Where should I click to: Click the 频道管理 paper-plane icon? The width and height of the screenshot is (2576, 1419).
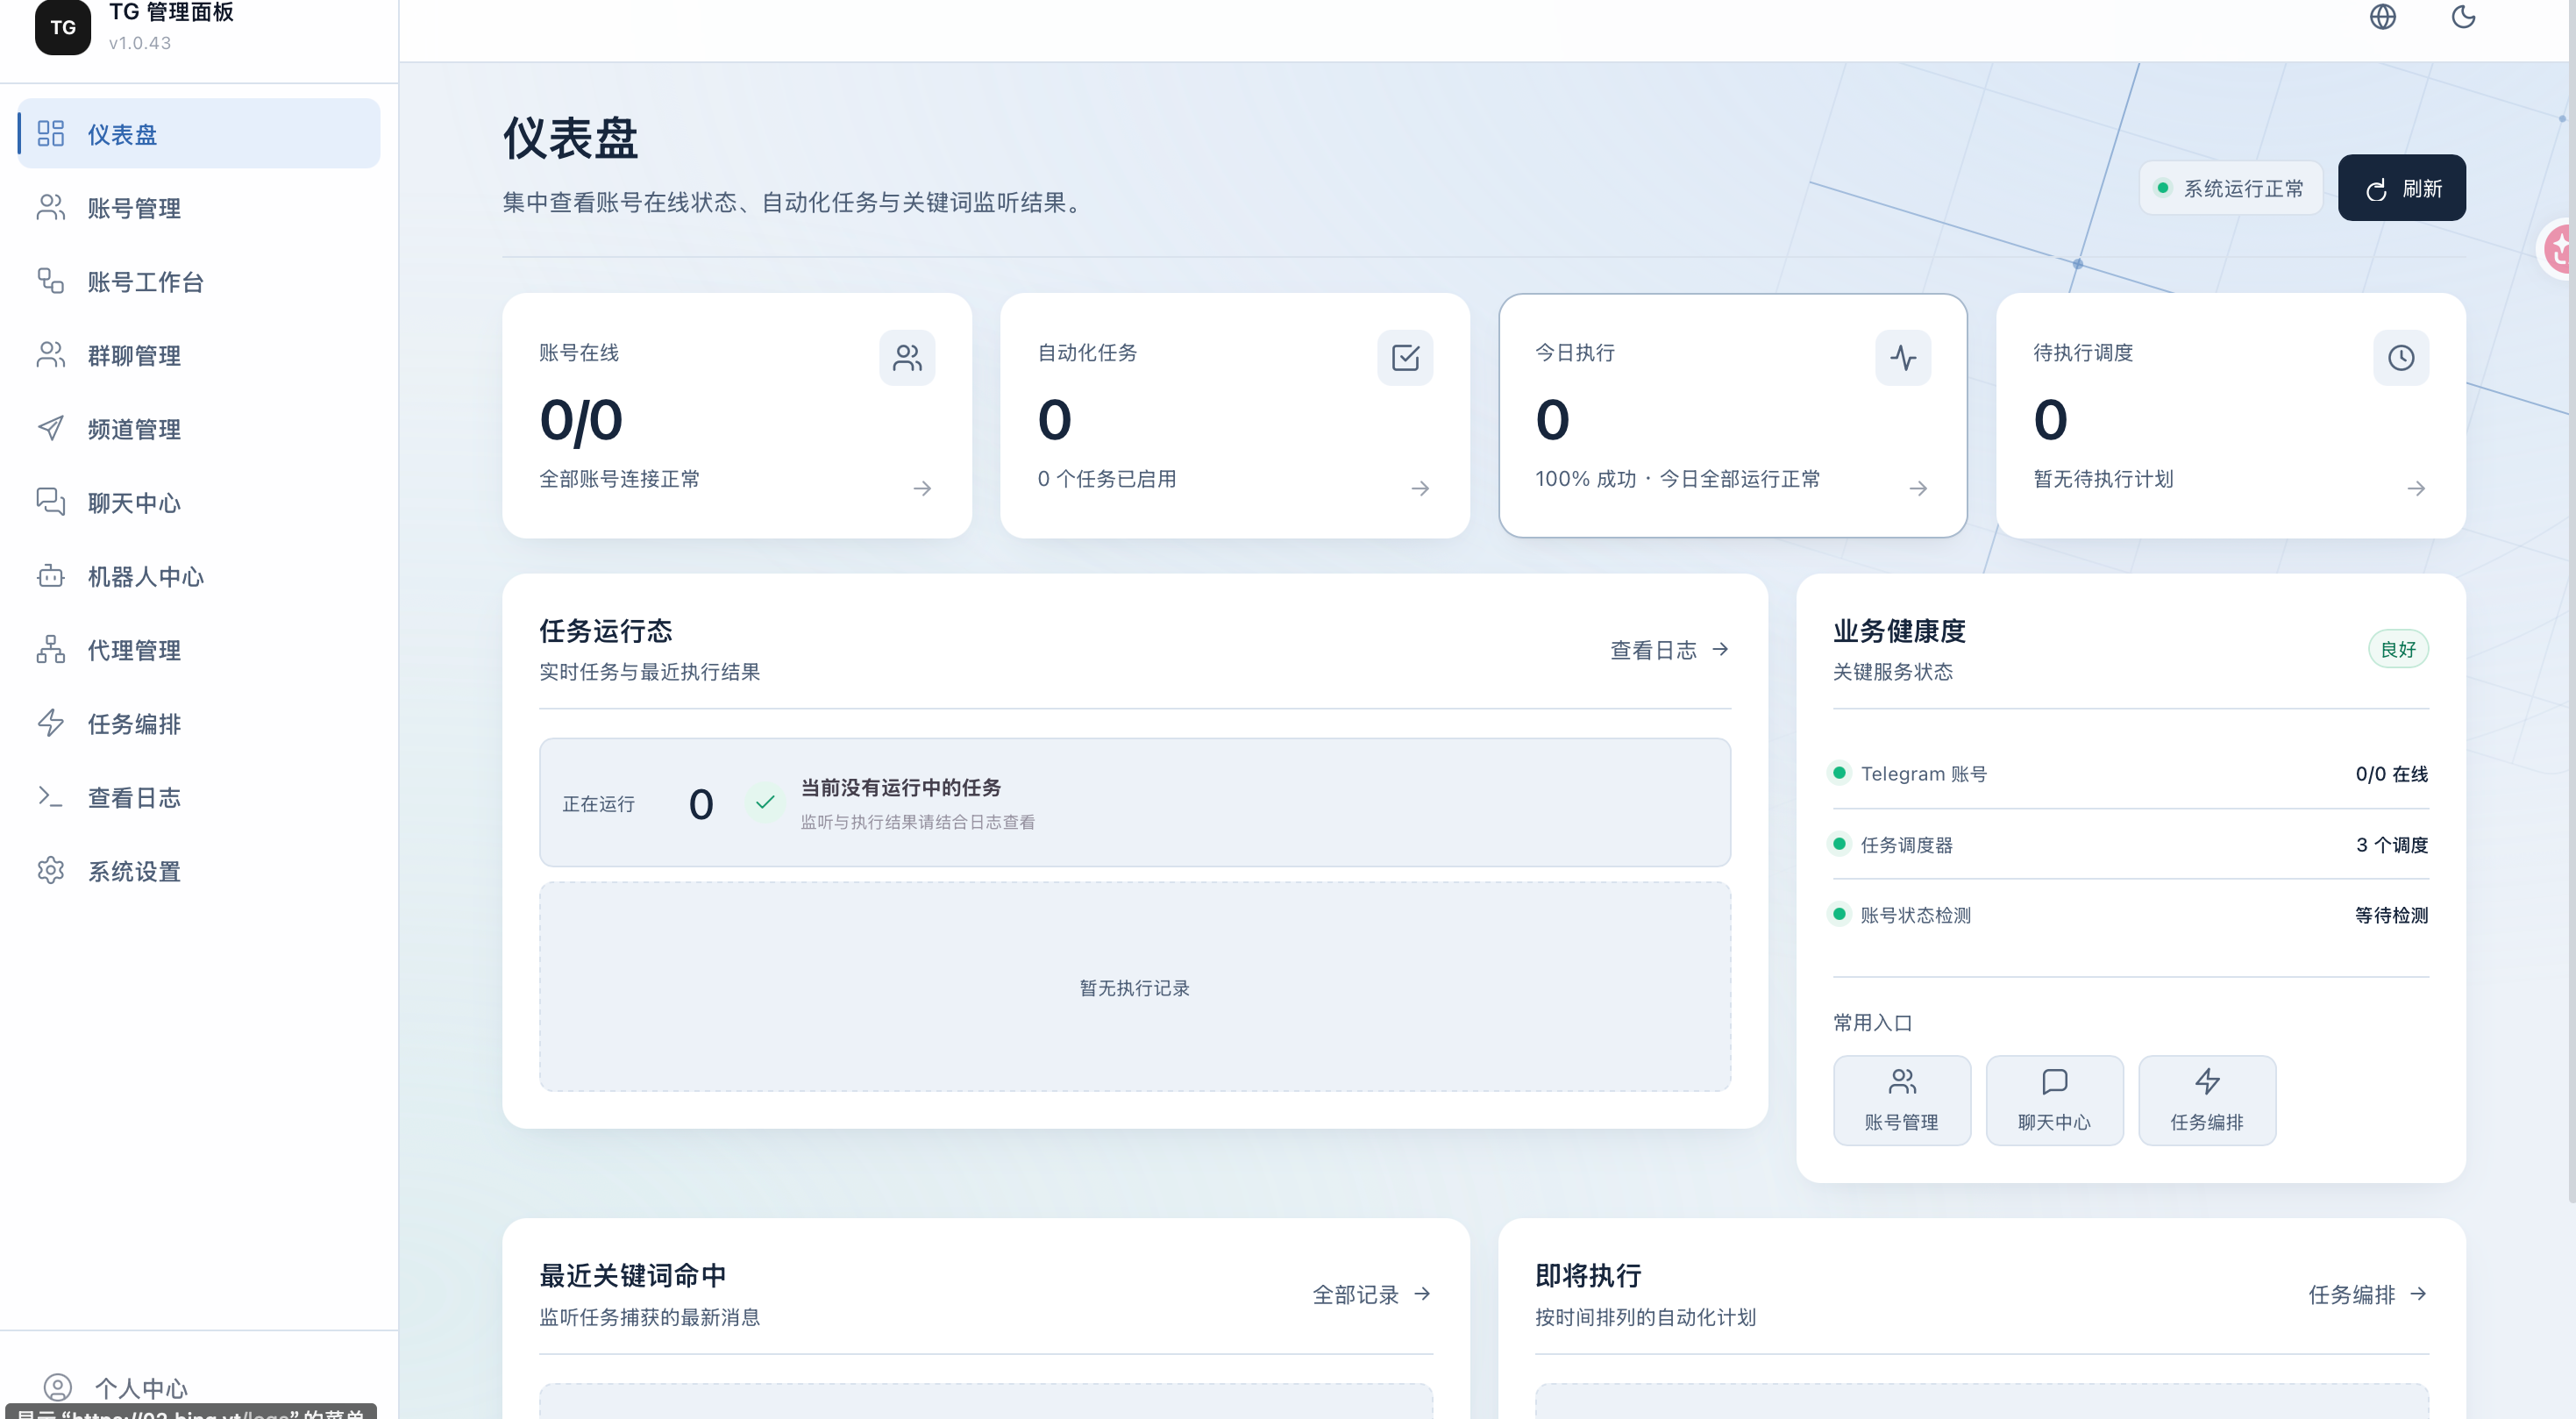51,429
